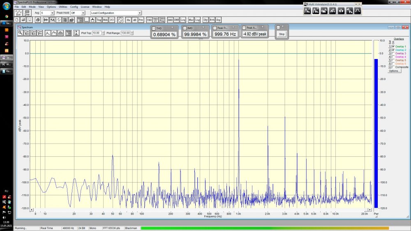Click the magnifier zoom icon in Spectrum
This screenshot has height=231, width=411.
pyautogui.click(x=20, y=33)
